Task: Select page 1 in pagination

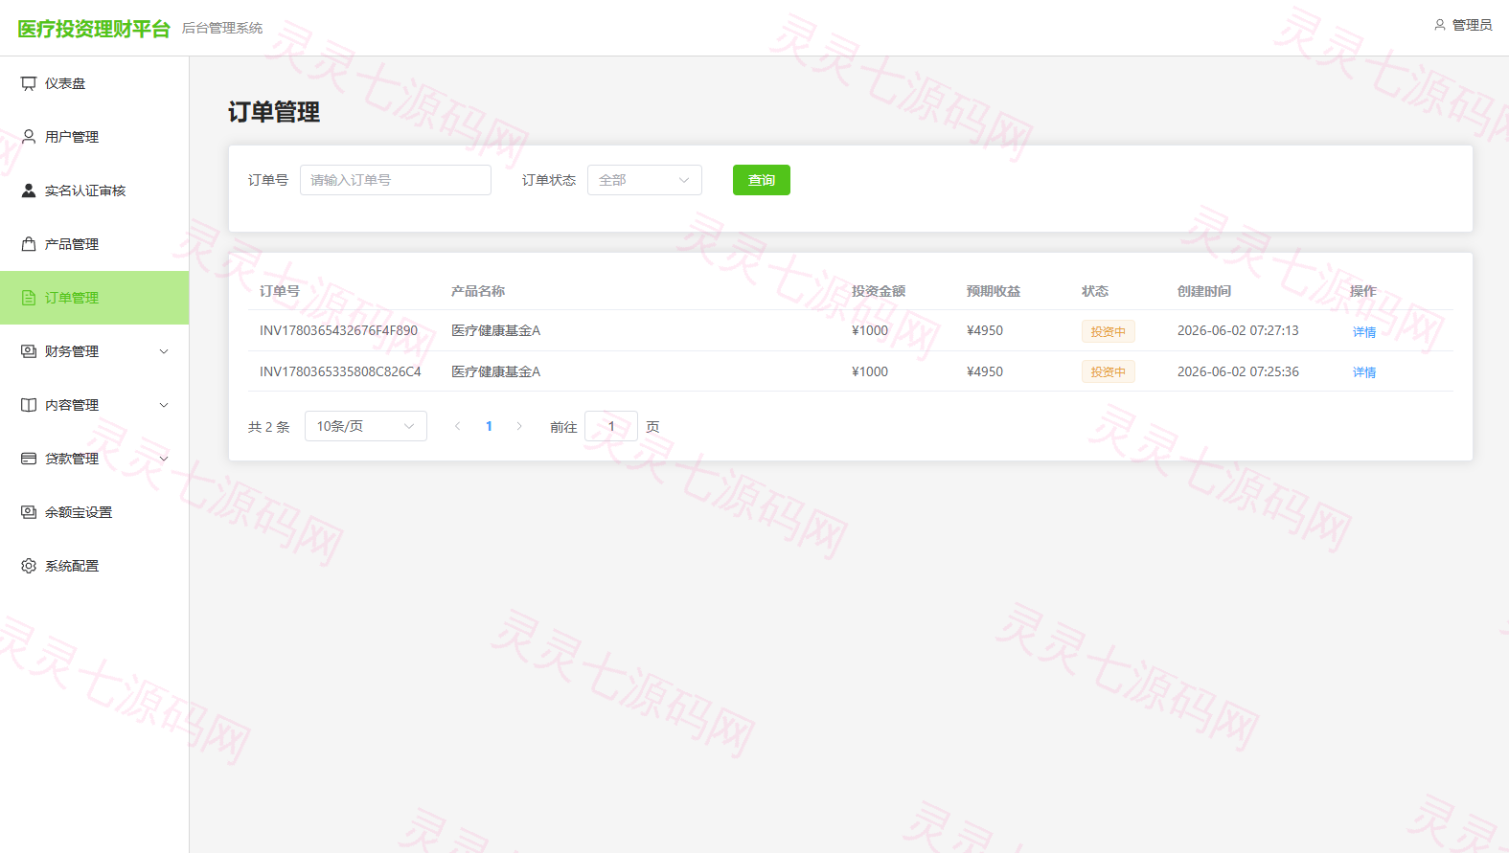Action: (x=489, y=426)
